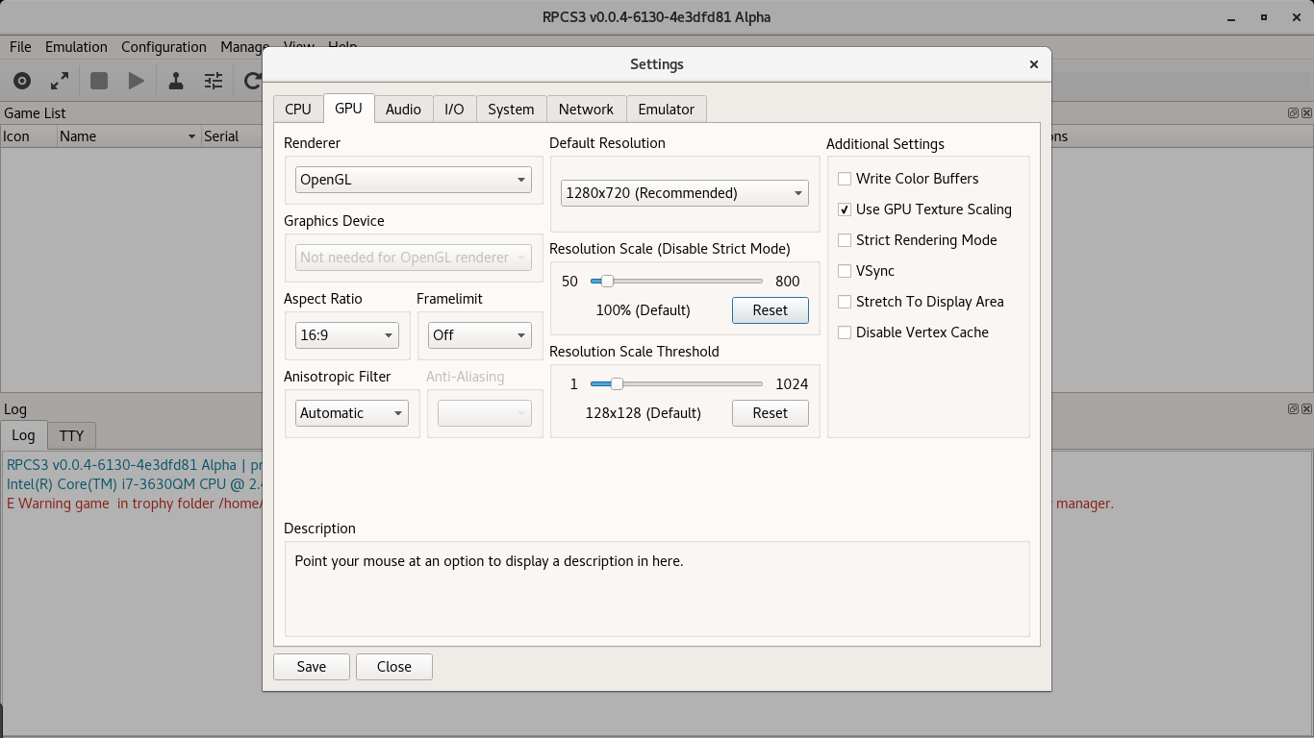This screenshot has width=1314, height=738.
Task: Click the '100% (Default)' scale value
Action: [x=643, y=310]
